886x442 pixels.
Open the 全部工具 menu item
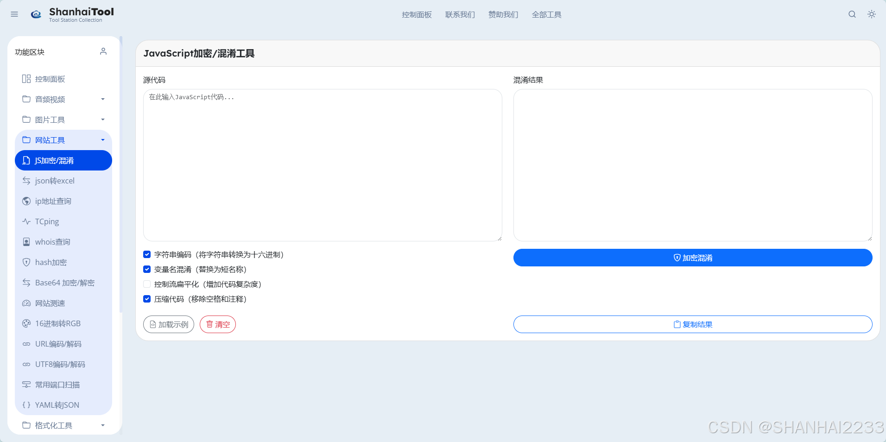coord(546,14)
